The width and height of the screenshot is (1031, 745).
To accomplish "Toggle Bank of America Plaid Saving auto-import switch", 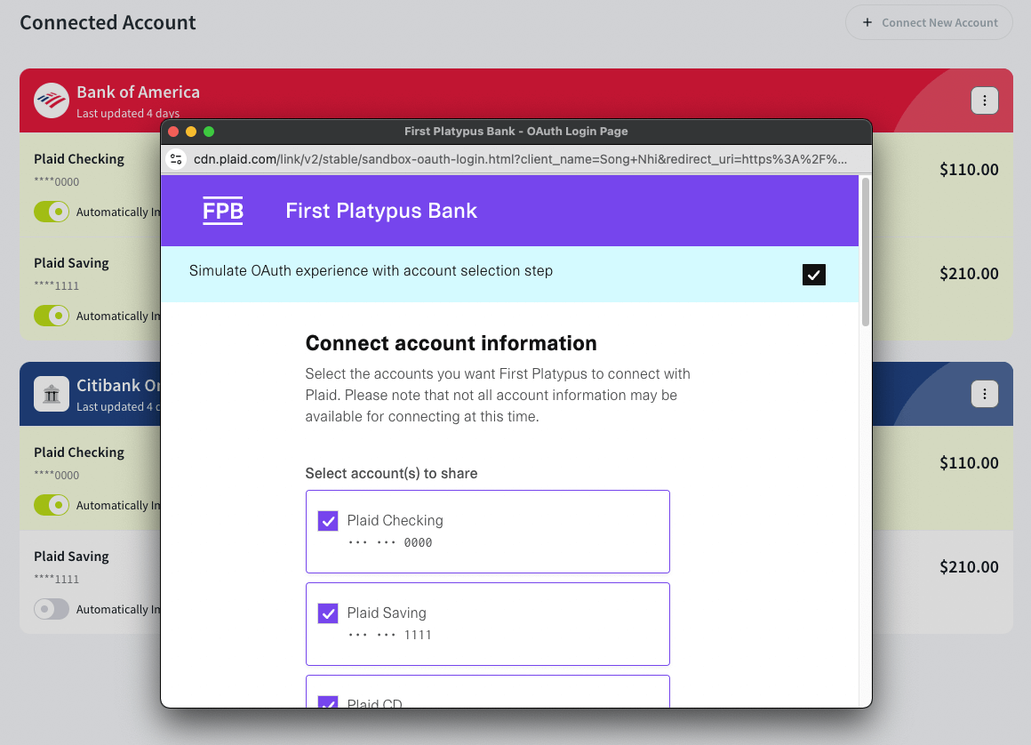I will pos(52,316).
